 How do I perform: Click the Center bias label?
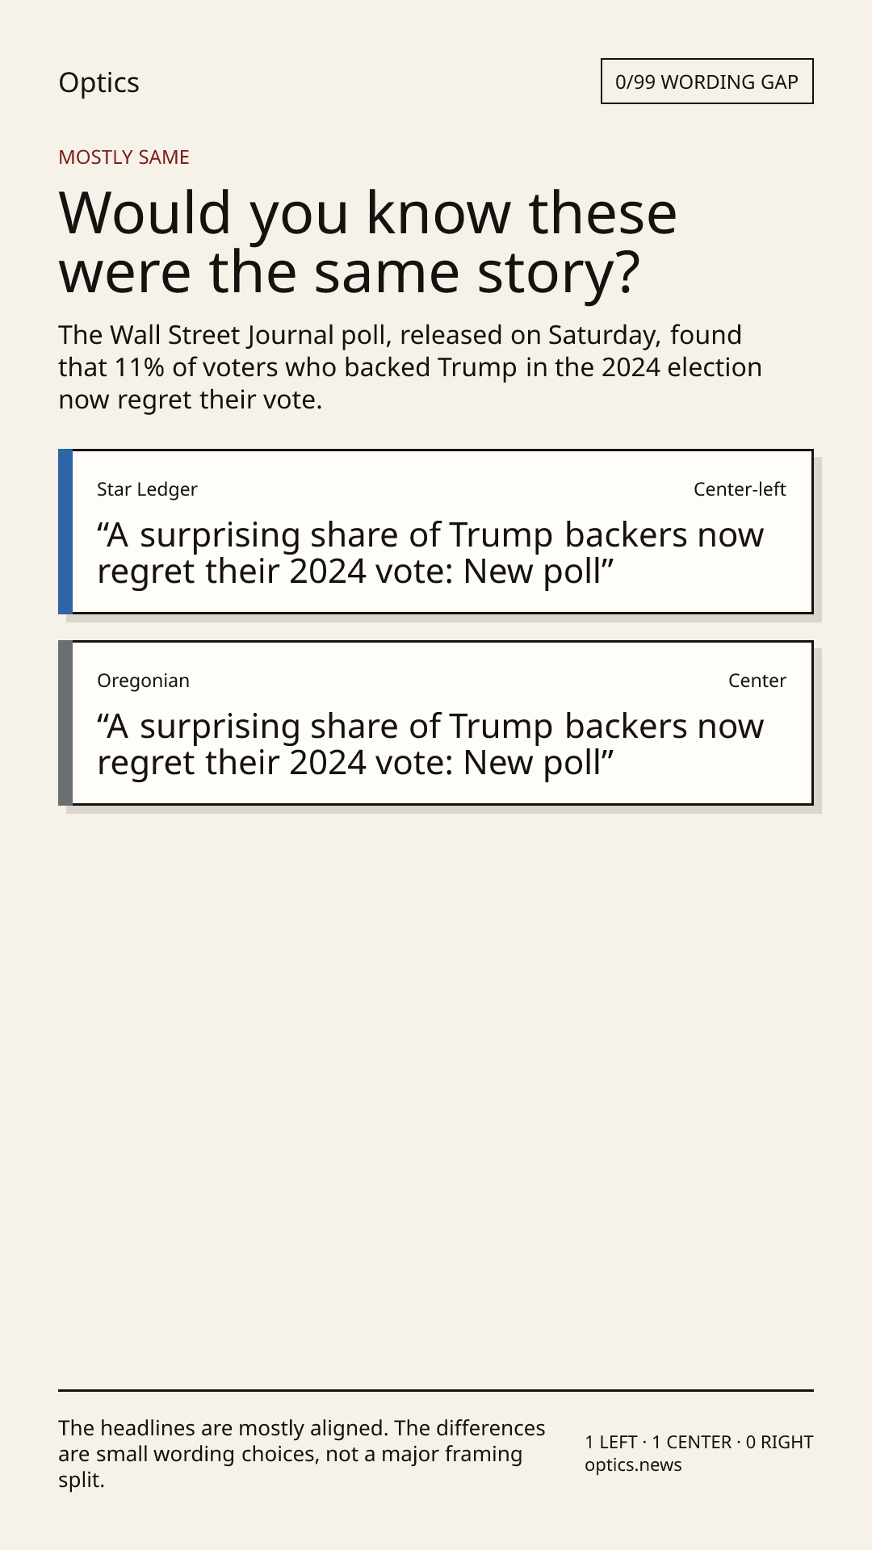(x=757, y=681)
